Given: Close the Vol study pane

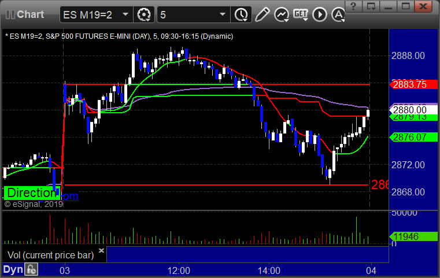Looking at the screenshot, I should pos(101,250).
